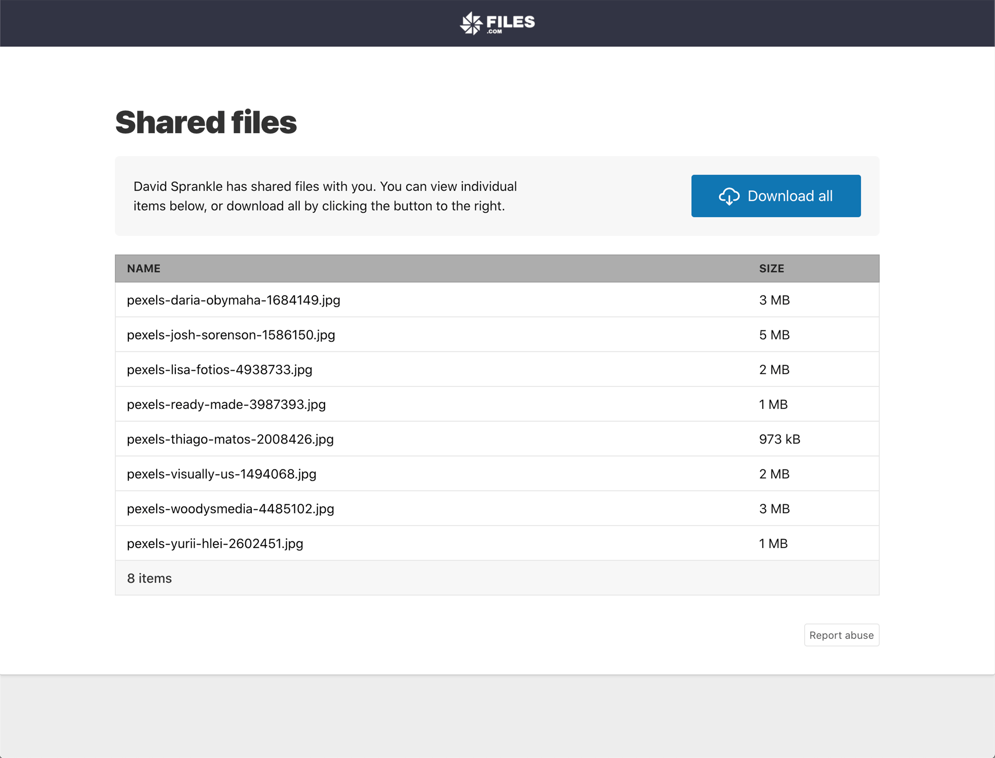Open pexels-josh-sorenson-1586150.jpg file
995x758 pixels.
[x=231, y=335]
